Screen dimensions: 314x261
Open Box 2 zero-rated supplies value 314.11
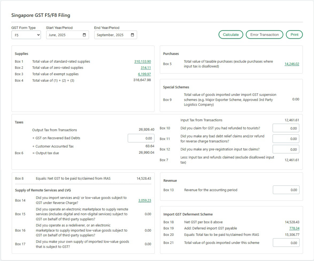146,68
